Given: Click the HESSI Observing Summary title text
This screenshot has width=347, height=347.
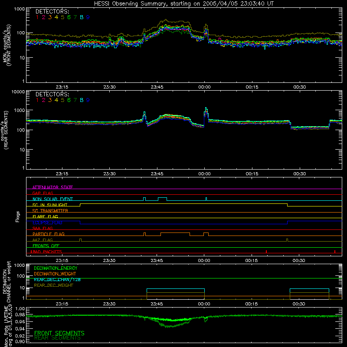Looking at the screenshot, I should click(x=184, y=3).
